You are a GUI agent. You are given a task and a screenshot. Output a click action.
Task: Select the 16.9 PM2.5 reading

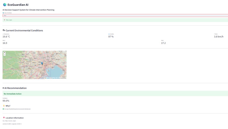5,43
